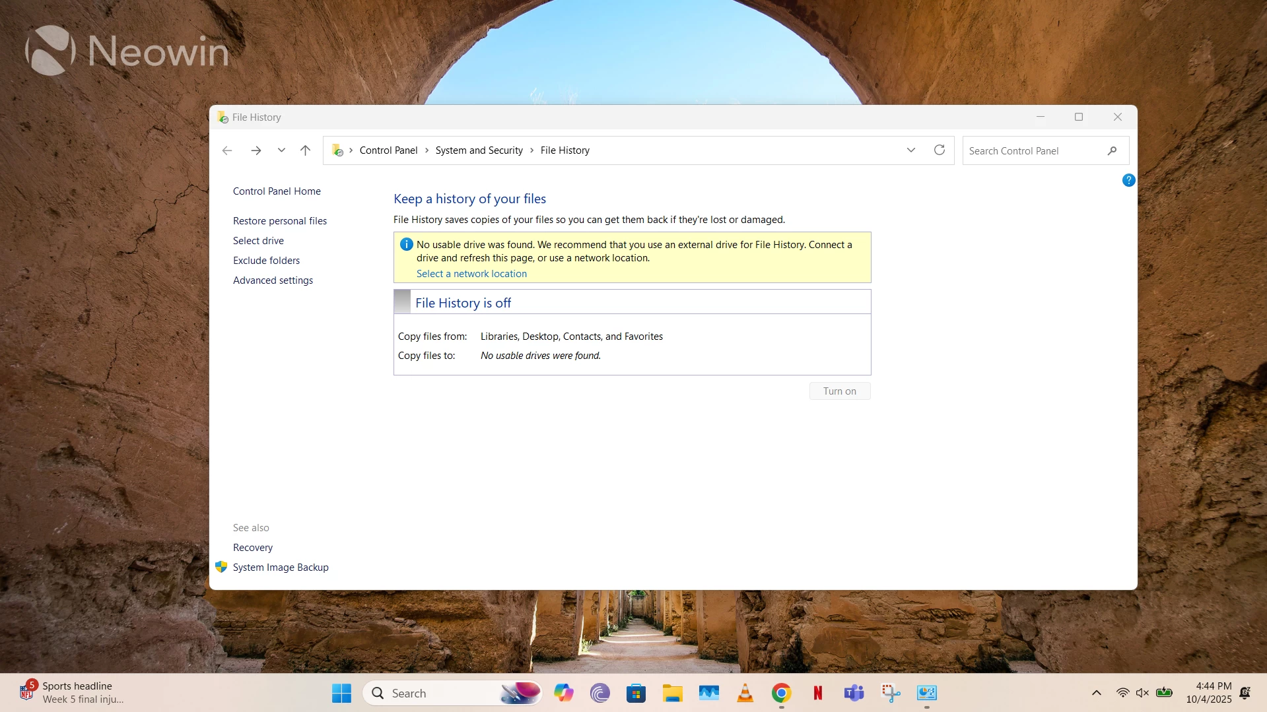
Task: Click the blue Help question mark icon
Action: pos(1128,180)
